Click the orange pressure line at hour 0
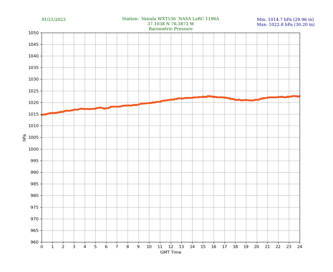The width and height of the screenshot is (333, 272). tap(42, 115)
